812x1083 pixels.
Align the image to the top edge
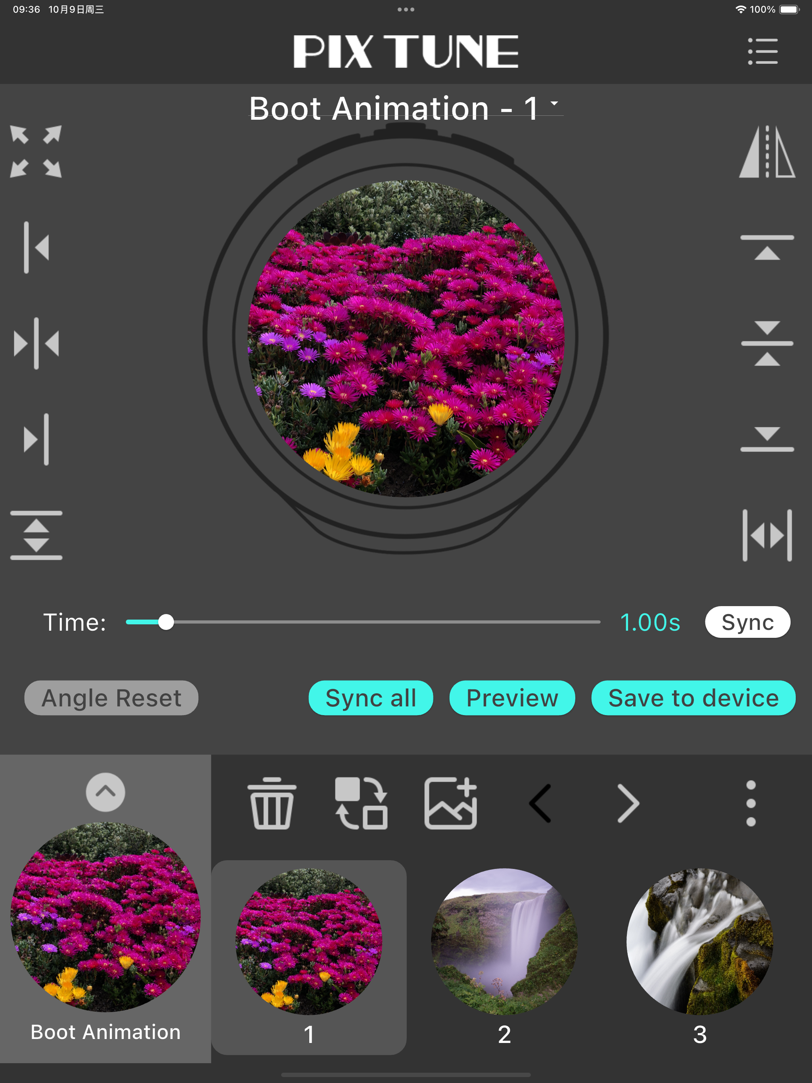(767, 247)
